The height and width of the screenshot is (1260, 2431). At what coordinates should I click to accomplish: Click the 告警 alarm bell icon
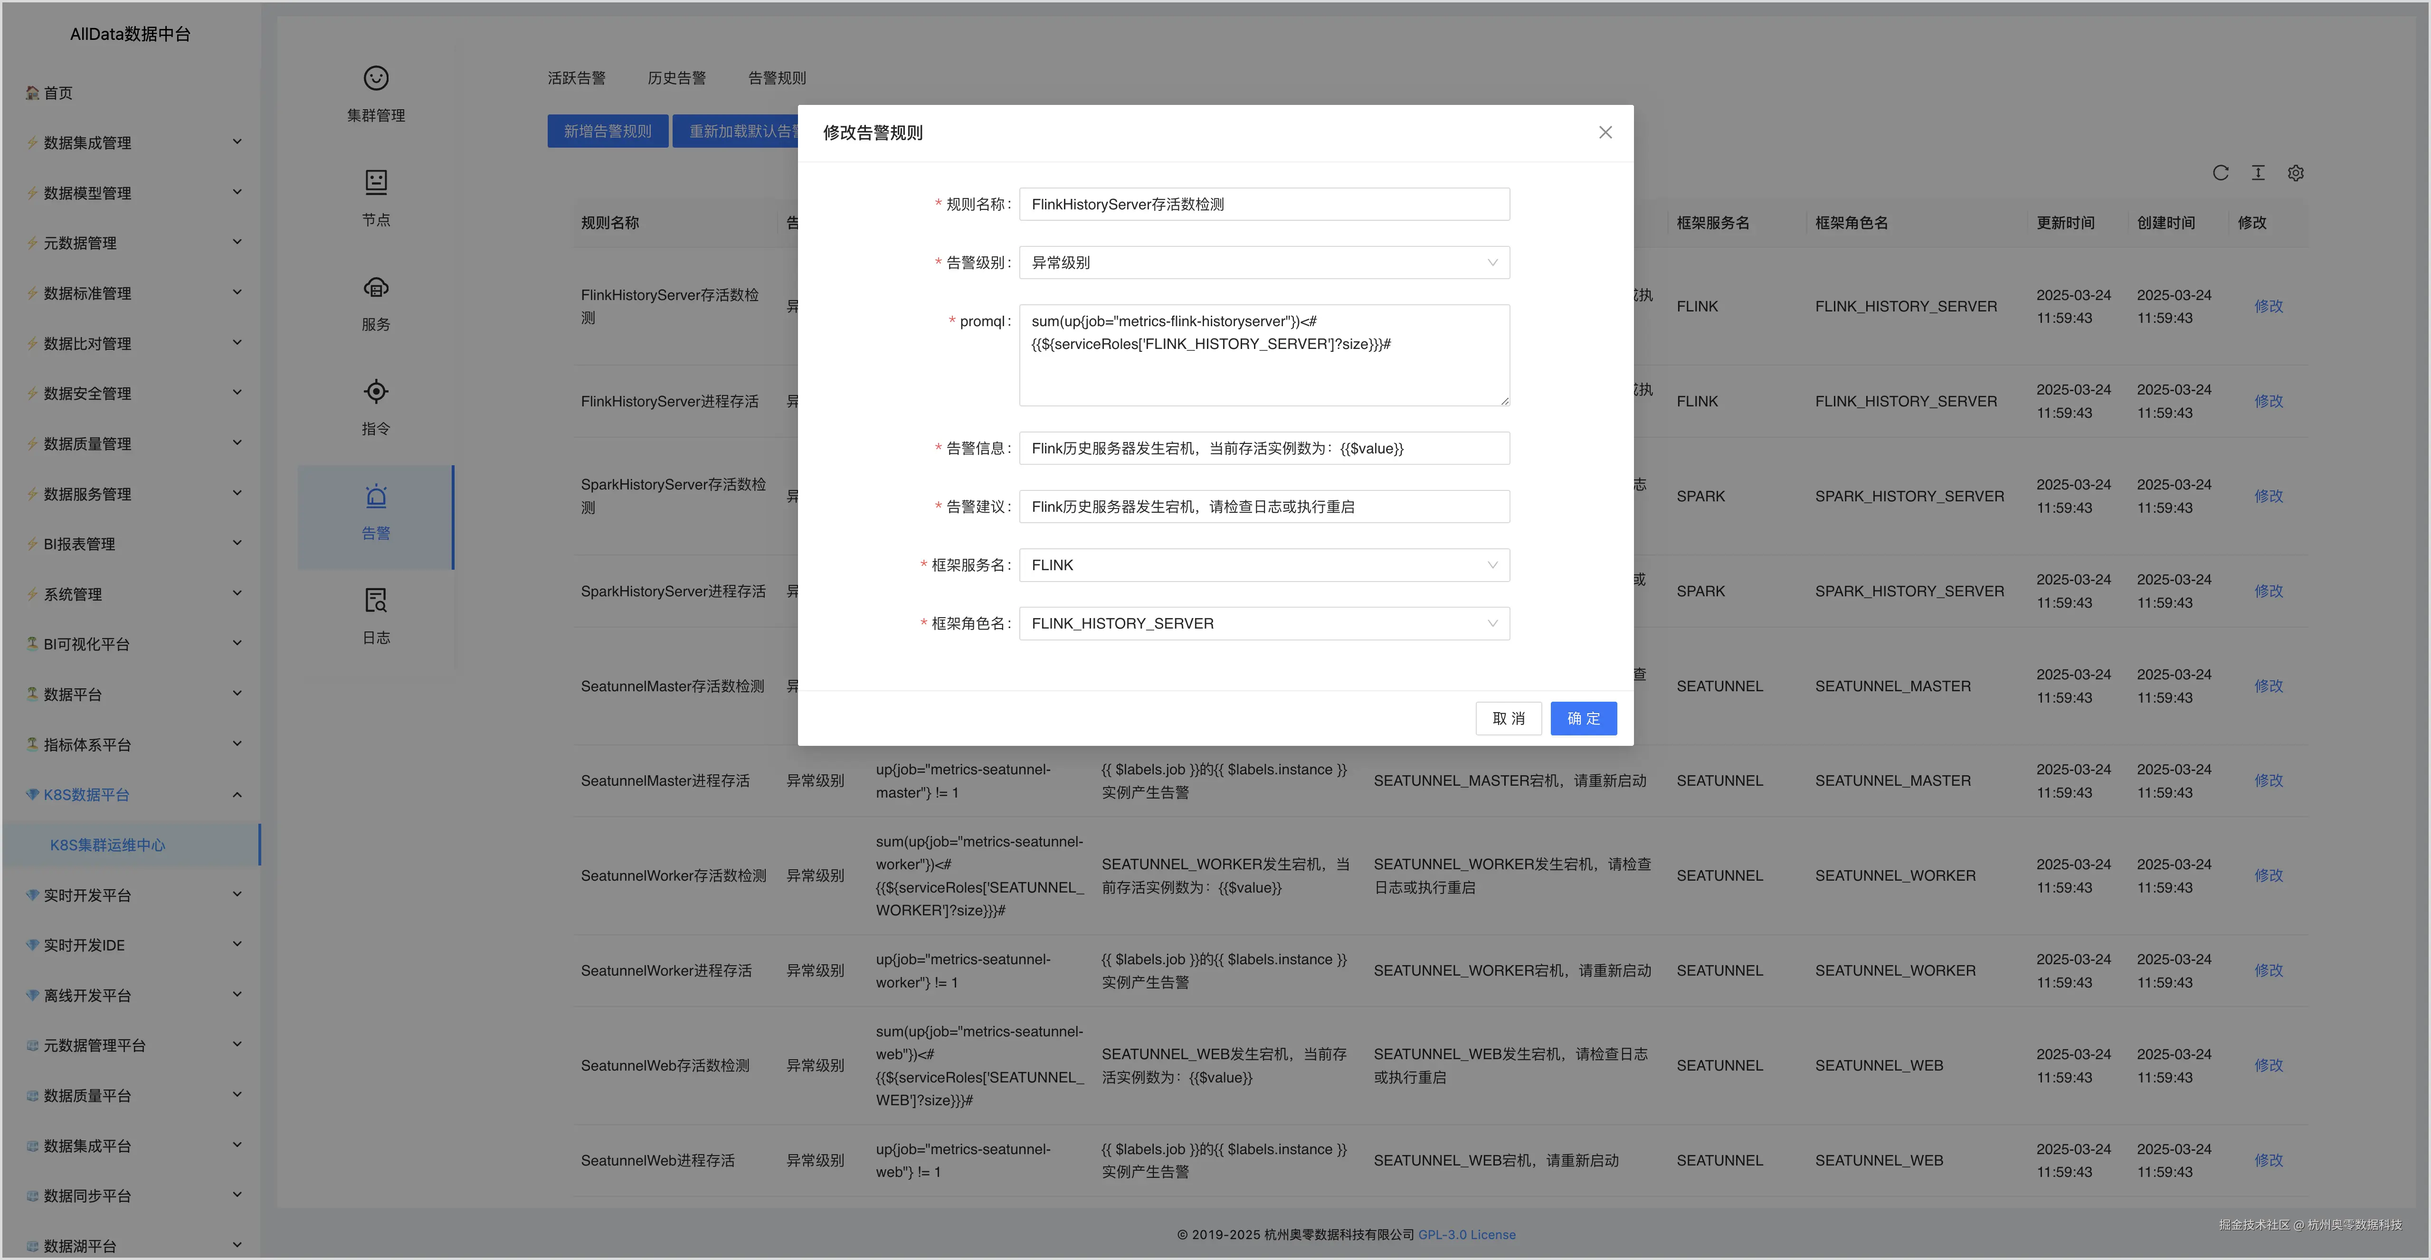pos(376,496)
